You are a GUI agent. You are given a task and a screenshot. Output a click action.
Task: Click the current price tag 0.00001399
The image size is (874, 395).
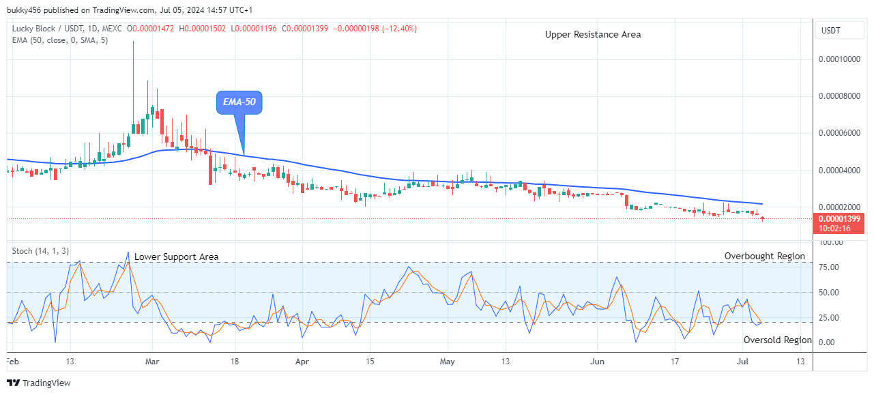[840, 219]
